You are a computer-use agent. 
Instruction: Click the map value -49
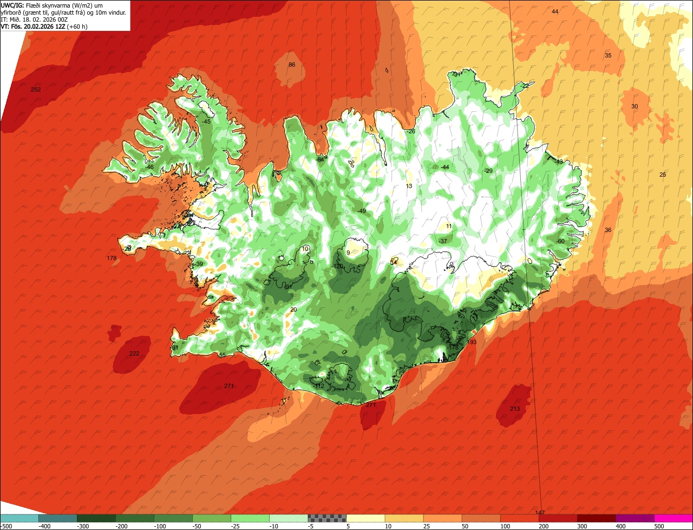coord(361,211)
